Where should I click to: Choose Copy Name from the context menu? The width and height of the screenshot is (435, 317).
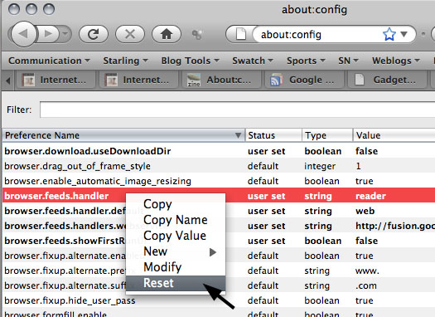[x=176, y=220]
